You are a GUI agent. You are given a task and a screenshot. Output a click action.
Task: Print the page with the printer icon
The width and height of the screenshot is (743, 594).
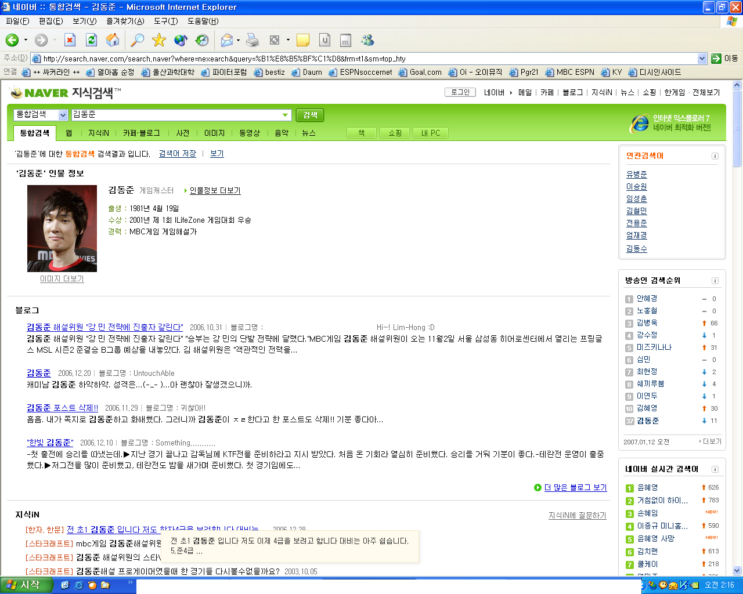tap(253, 40)
